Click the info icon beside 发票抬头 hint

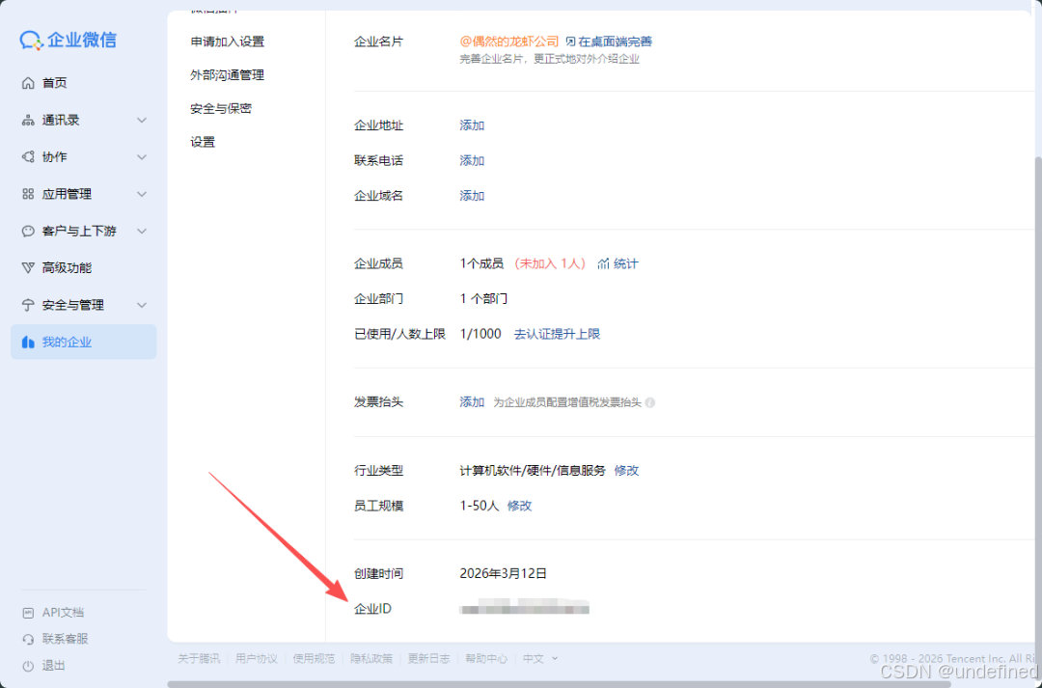click(x=650, y=402)
